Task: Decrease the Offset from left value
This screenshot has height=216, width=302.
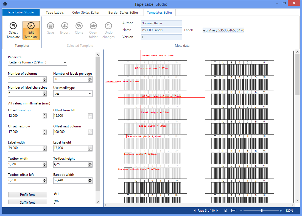Action: (x=90, y=117)
